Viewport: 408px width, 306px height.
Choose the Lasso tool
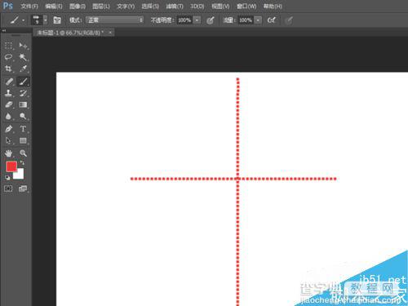click(8, 57)
